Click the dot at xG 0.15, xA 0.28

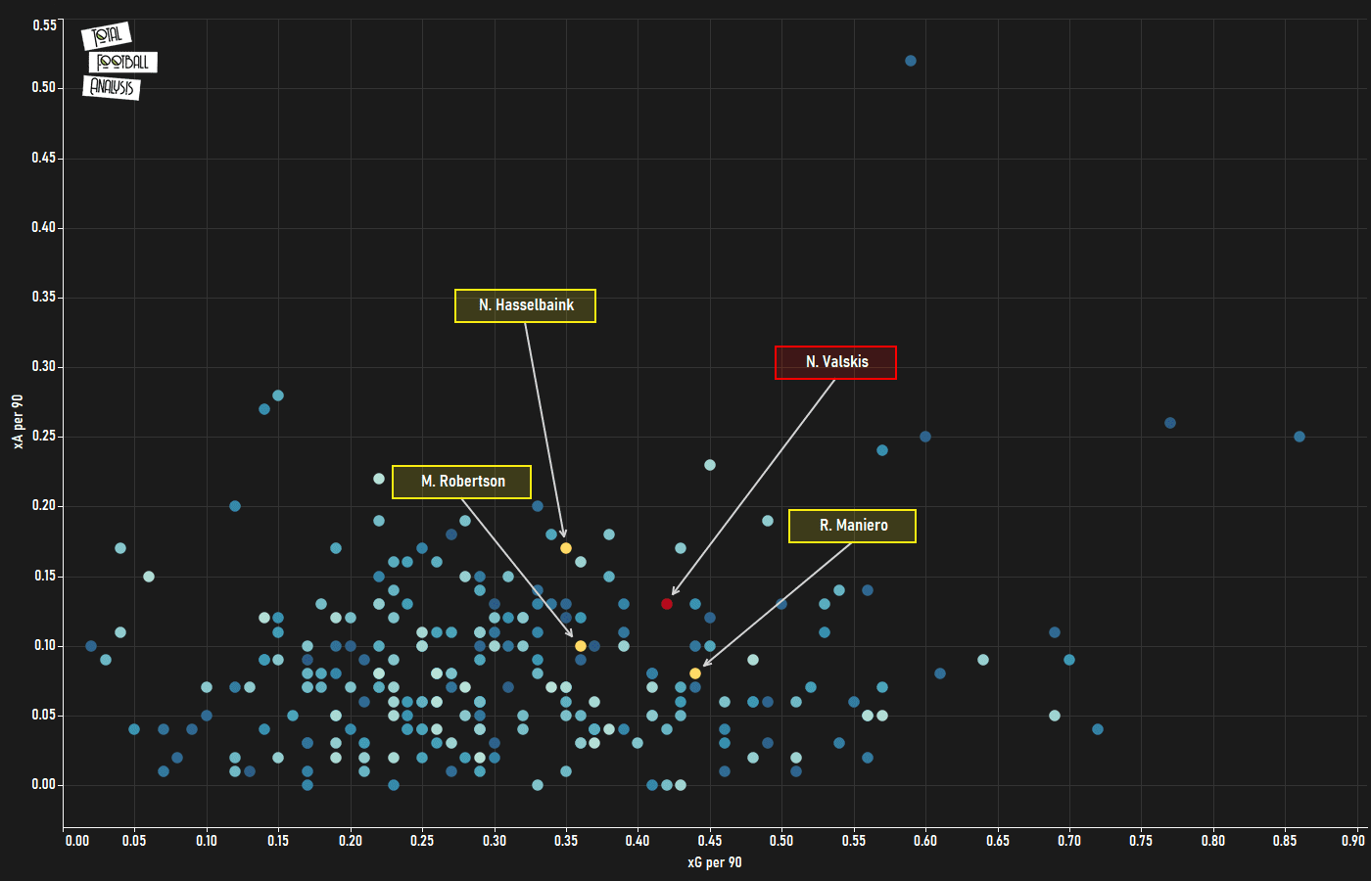click(x=278, y=395)
